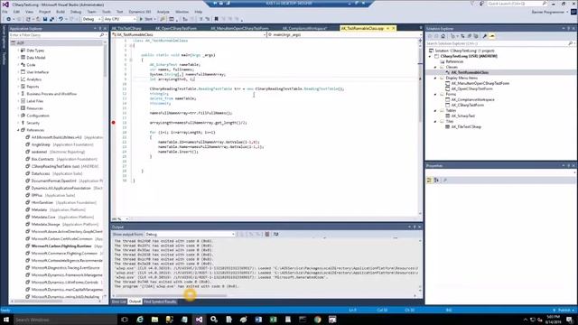The height and width of the screenshot is (325, 578).
Task: Click the Task View taskbar icon
Action: (125, 320)
